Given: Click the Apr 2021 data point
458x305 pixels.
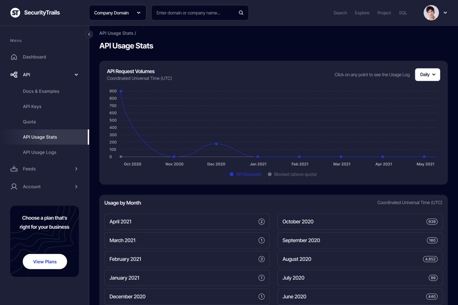Looking at the screenshot, I should click(383, 157).
